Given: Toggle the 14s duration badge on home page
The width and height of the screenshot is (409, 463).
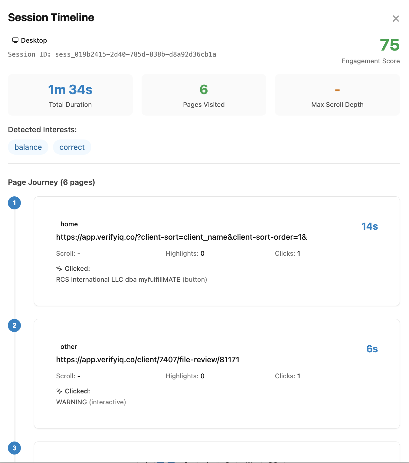Looking at the screenshot, I should point(369,226).
